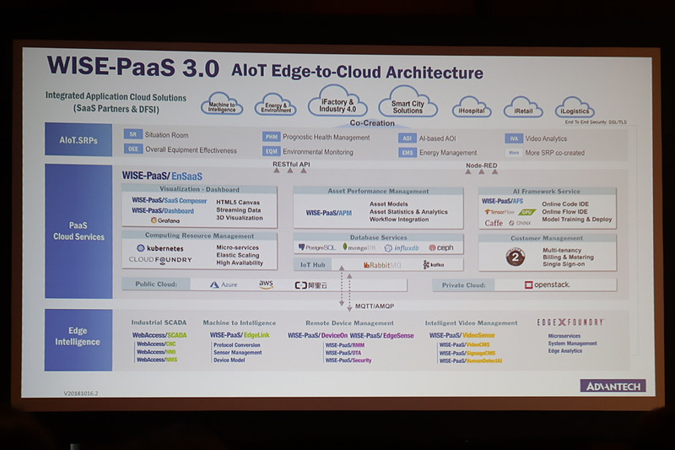Select the 'Asset Performance Management' header
Image resolution: width=675 pixels, height=450 pixels.
click(378, 191)
